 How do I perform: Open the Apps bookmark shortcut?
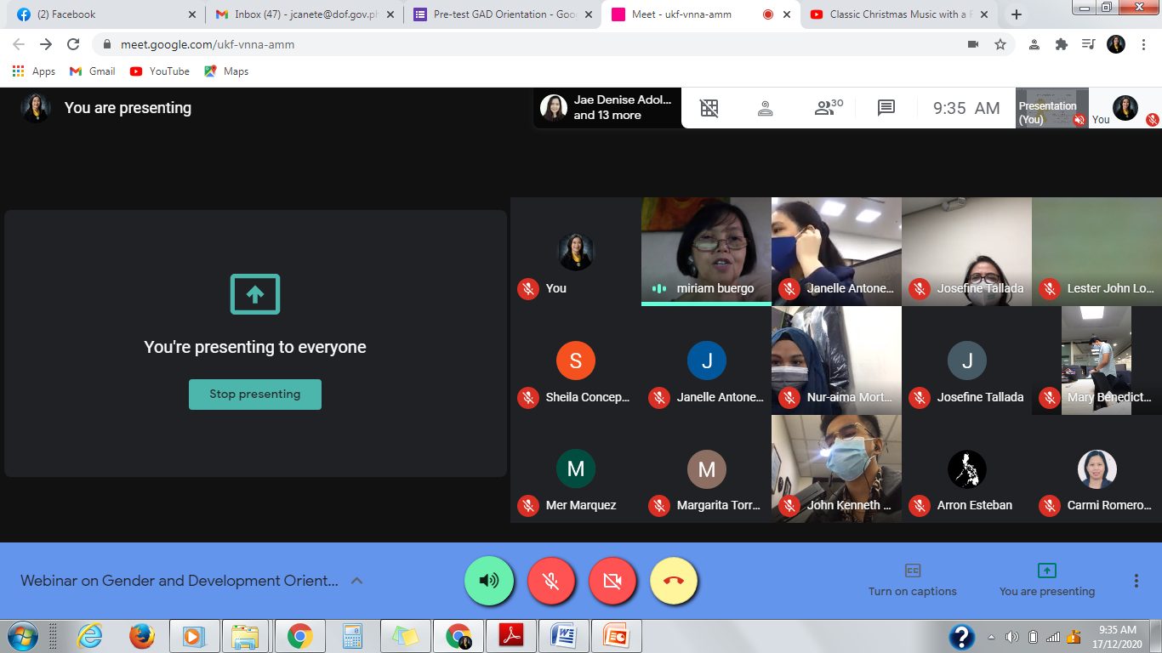34,71
